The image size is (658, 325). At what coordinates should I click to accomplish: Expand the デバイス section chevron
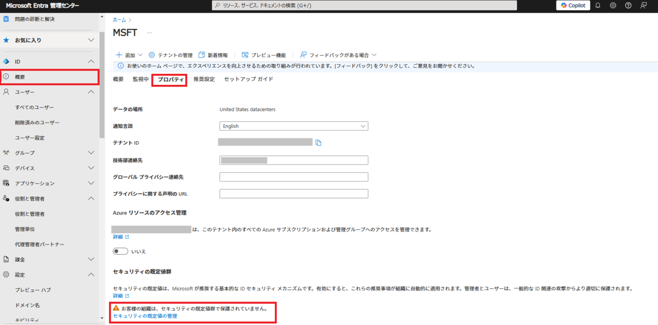coord(91,168)
